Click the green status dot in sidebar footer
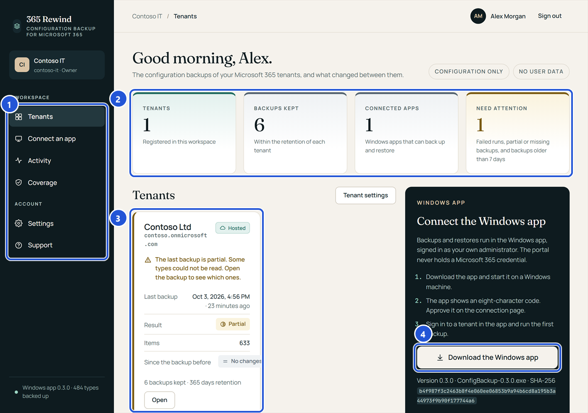This screenshot has width=588, height=413. [x=16, y=392]
